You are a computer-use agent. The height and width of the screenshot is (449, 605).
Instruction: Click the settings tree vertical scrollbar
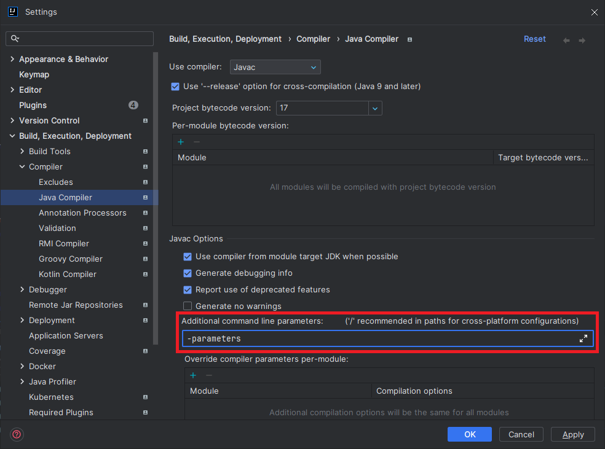coord(156,198)
